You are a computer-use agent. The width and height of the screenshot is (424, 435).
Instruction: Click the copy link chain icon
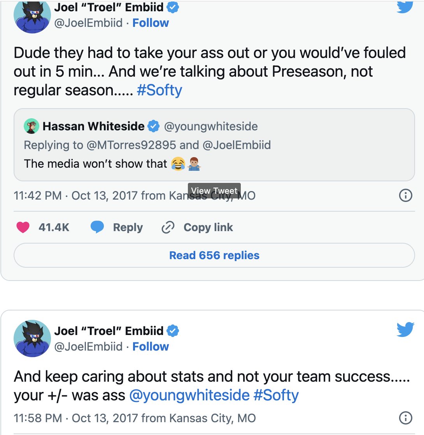tap(168, 227)
